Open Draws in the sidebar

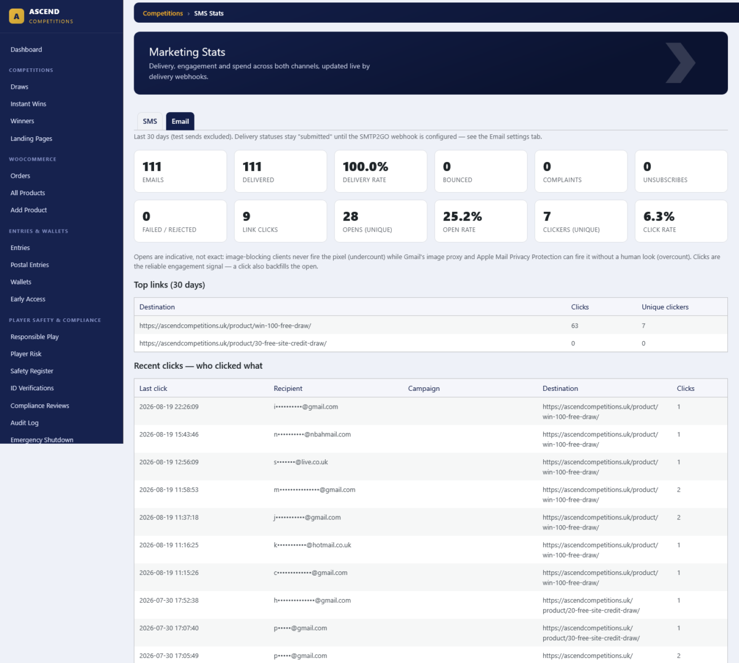pyautogui.click(x=20, y=87)
